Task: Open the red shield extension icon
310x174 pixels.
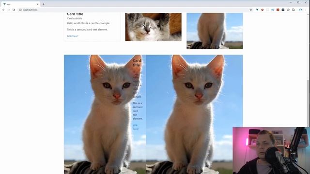Action: pyautogui.click(x=262, y=10)
